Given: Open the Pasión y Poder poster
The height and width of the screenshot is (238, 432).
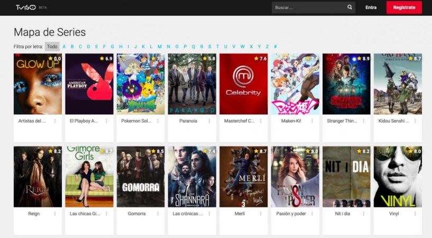Looking at the screenshot, I should pyautogui.click(x=295, y=177).
